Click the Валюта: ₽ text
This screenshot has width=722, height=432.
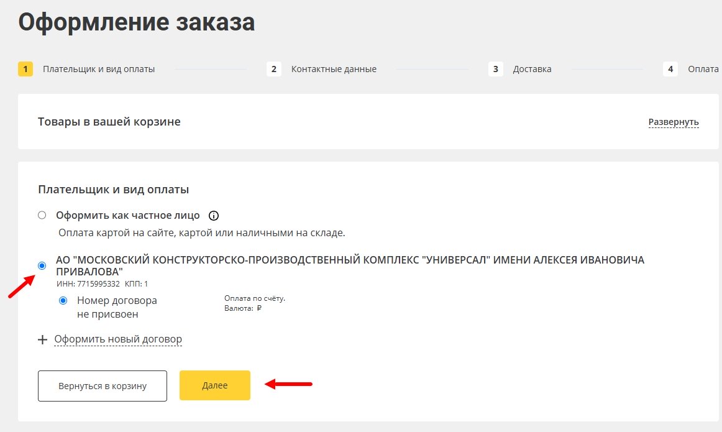tap(243, 308)
